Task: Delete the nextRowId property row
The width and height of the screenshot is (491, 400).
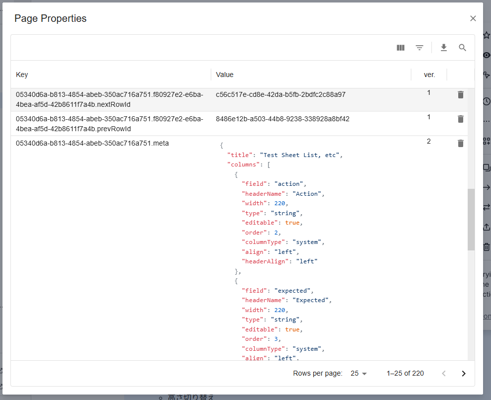Action: point(461,94)
